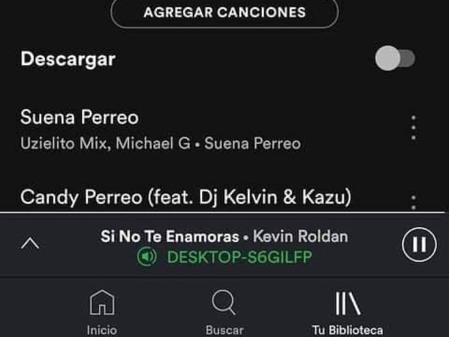Tap DESKTOP-S6GILFP connected device label
The width and height of the screenshot is (449, 337).
pos(239,257)
